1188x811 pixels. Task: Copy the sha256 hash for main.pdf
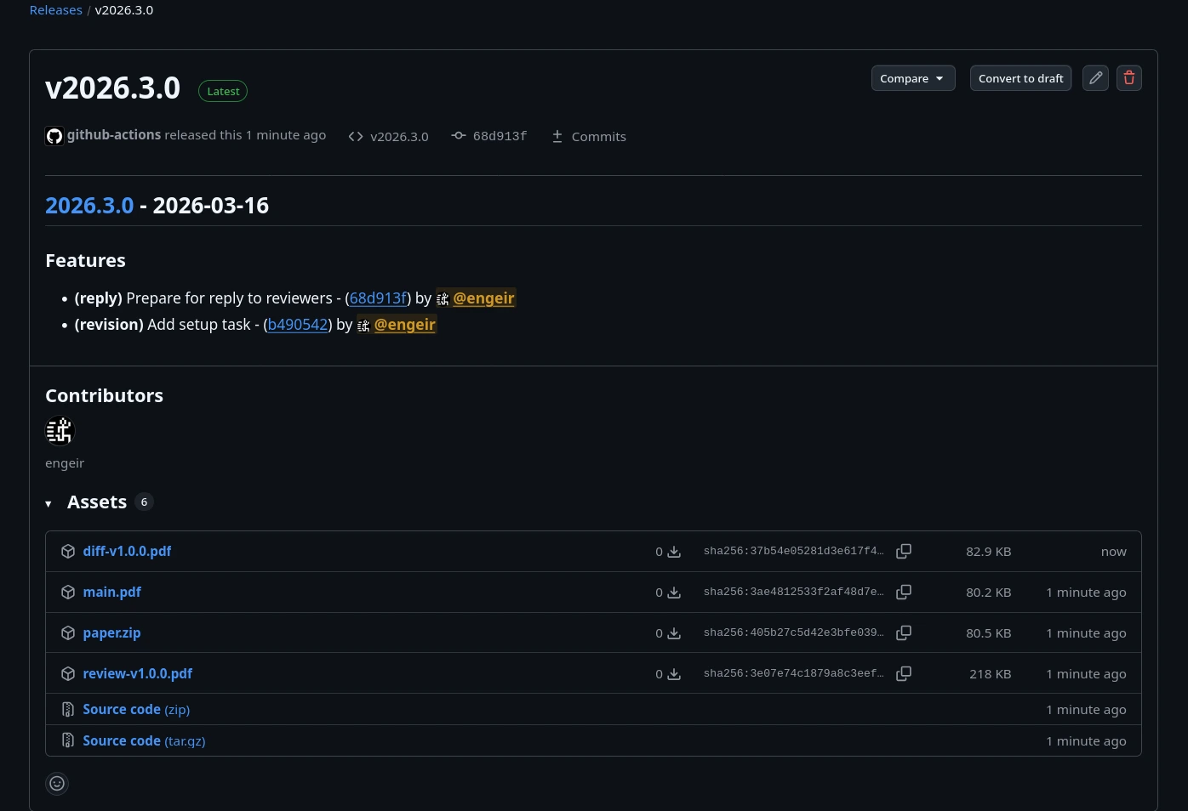904,593
